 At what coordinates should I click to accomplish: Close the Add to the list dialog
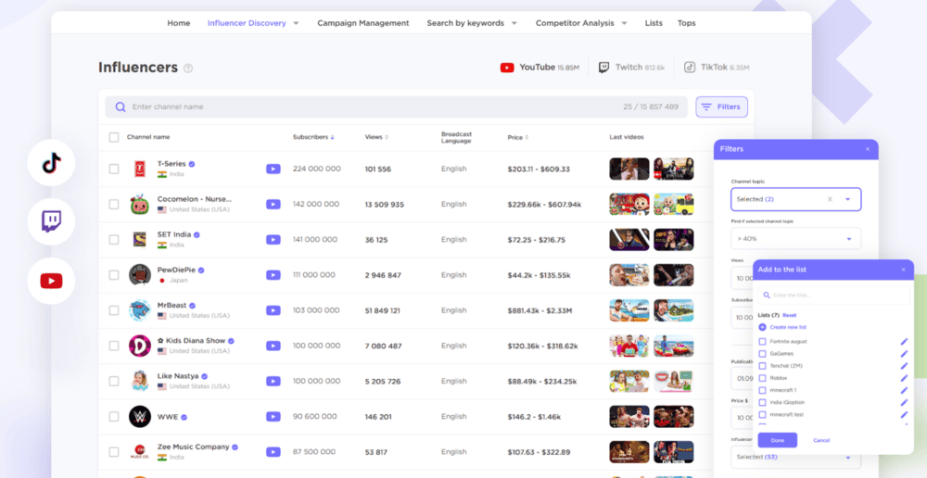coord(903,270)
